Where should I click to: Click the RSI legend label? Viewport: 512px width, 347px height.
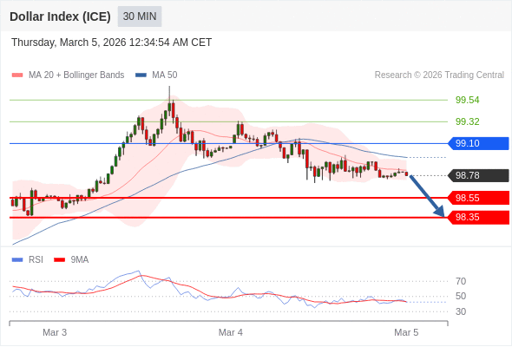point(36,260)
